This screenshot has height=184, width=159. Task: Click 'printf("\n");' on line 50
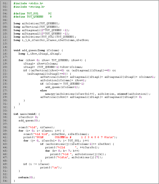click(x=51, y=168)
